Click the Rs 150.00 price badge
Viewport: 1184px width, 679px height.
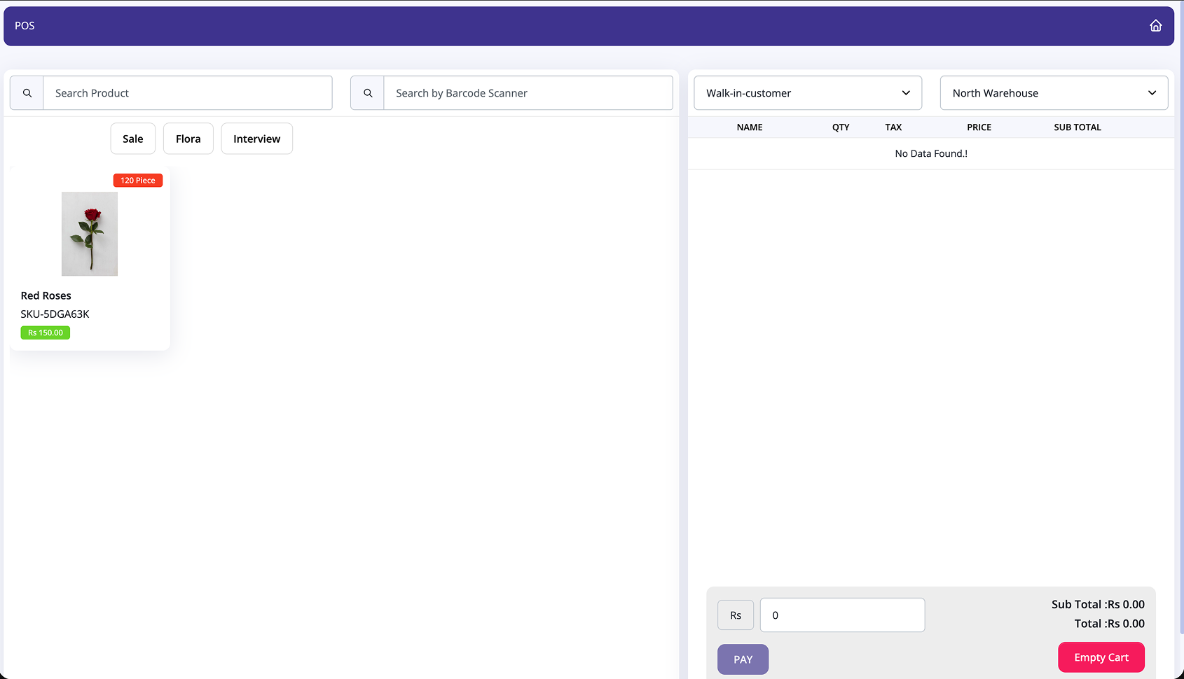[46, 333]
